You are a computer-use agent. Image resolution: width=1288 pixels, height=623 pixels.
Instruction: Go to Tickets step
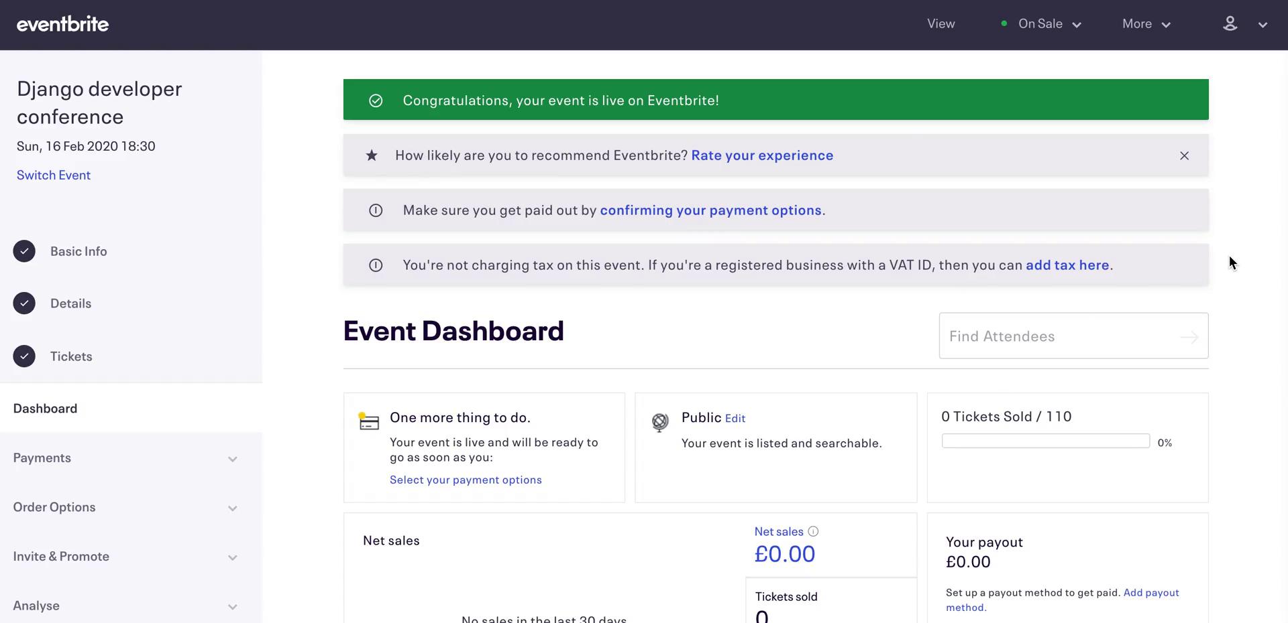tap(71, 356)
